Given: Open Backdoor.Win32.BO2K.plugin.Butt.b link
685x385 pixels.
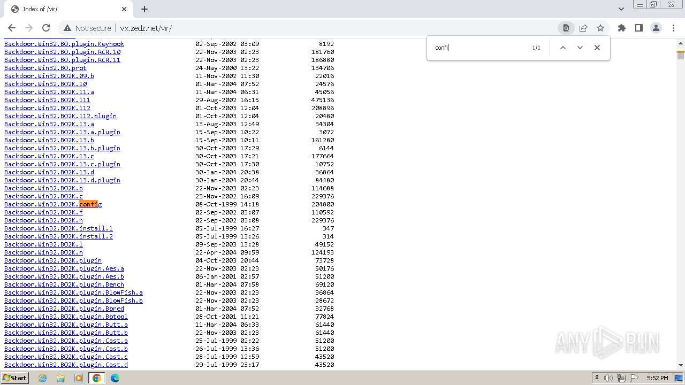Looking at the screenshot, I should (x=66, y=333).
